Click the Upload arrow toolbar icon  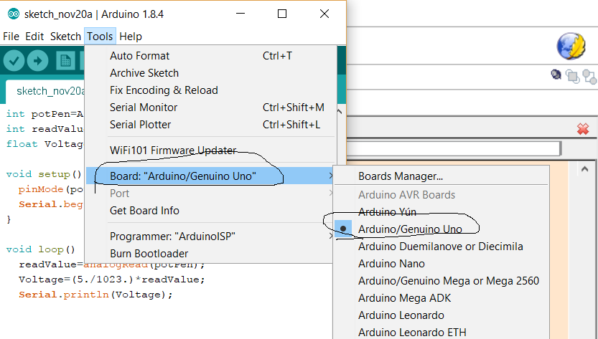click(x=38, y=61)
